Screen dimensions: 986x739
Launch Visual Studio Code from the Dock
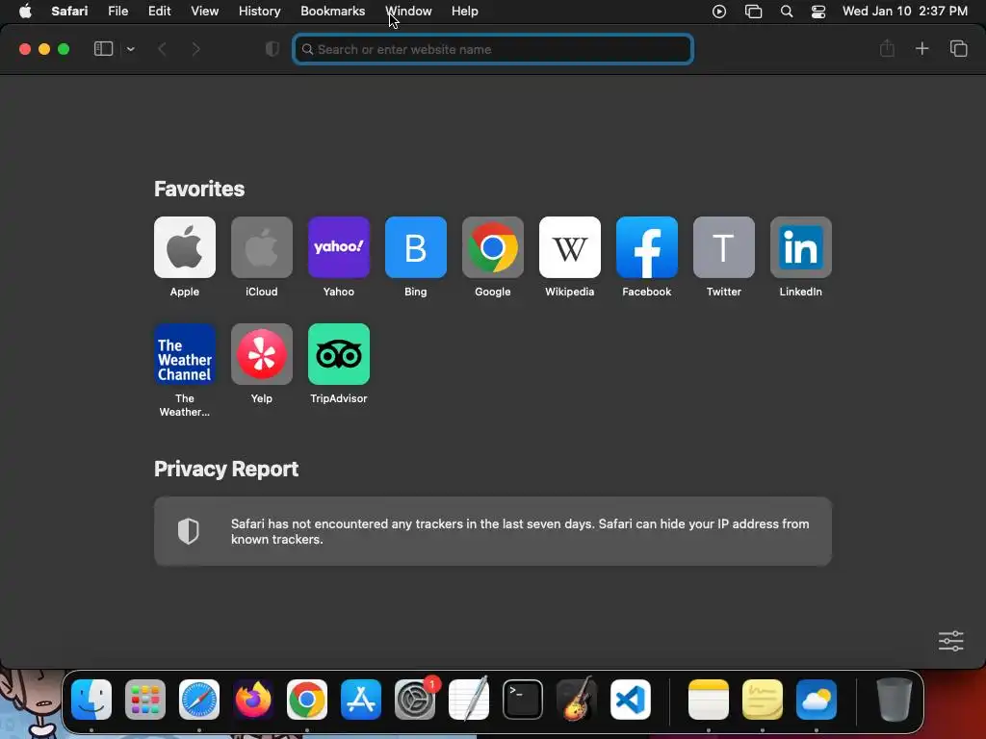point(631,700)
